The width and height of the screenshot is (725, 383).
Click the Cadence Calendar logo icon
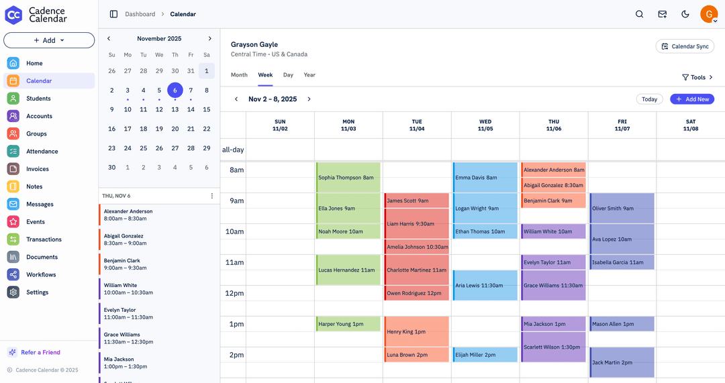point(13,15)
